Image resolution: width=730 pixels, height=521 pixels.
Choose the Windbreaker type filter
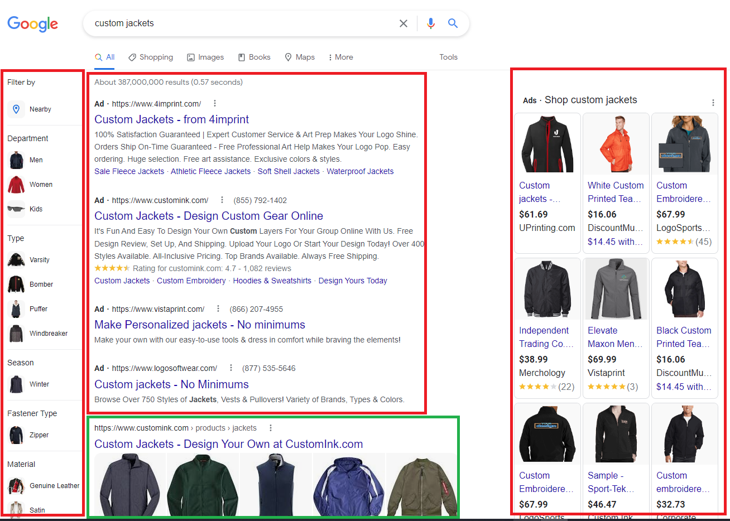[x=37, y=334]
